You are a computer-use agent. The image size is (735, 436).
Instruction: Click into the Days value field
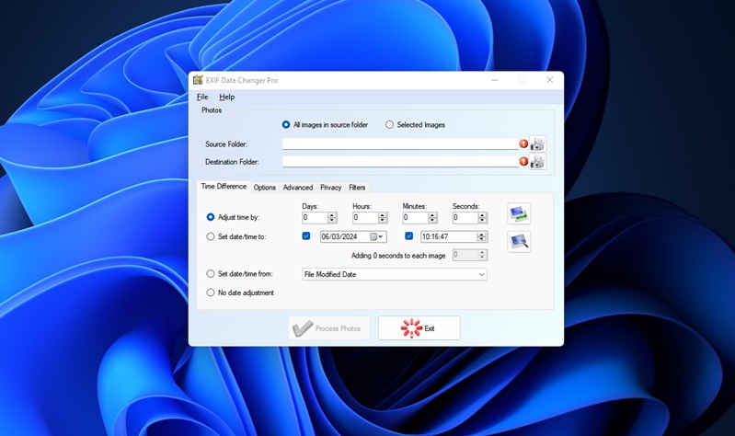(x=315, y=217)
